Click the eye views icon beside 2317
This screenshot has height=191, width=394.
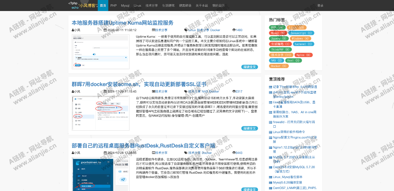[234, 91]
